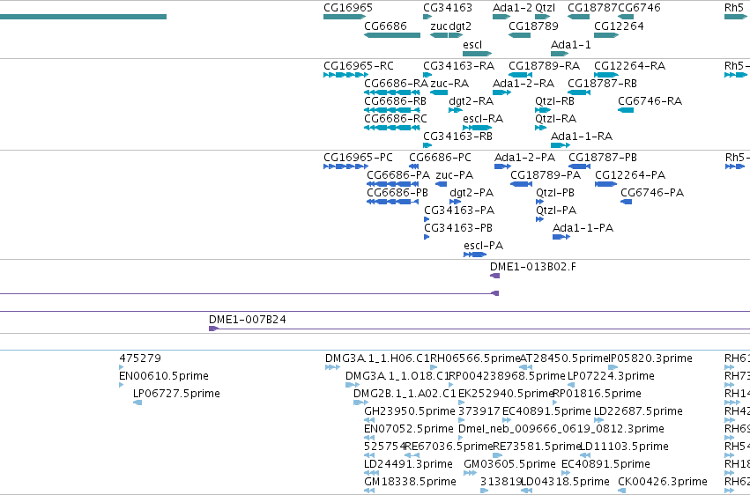The height and width of the screenshot is (495, 750).
Task: Click transcript CG6686-RB
Action: 392,110
